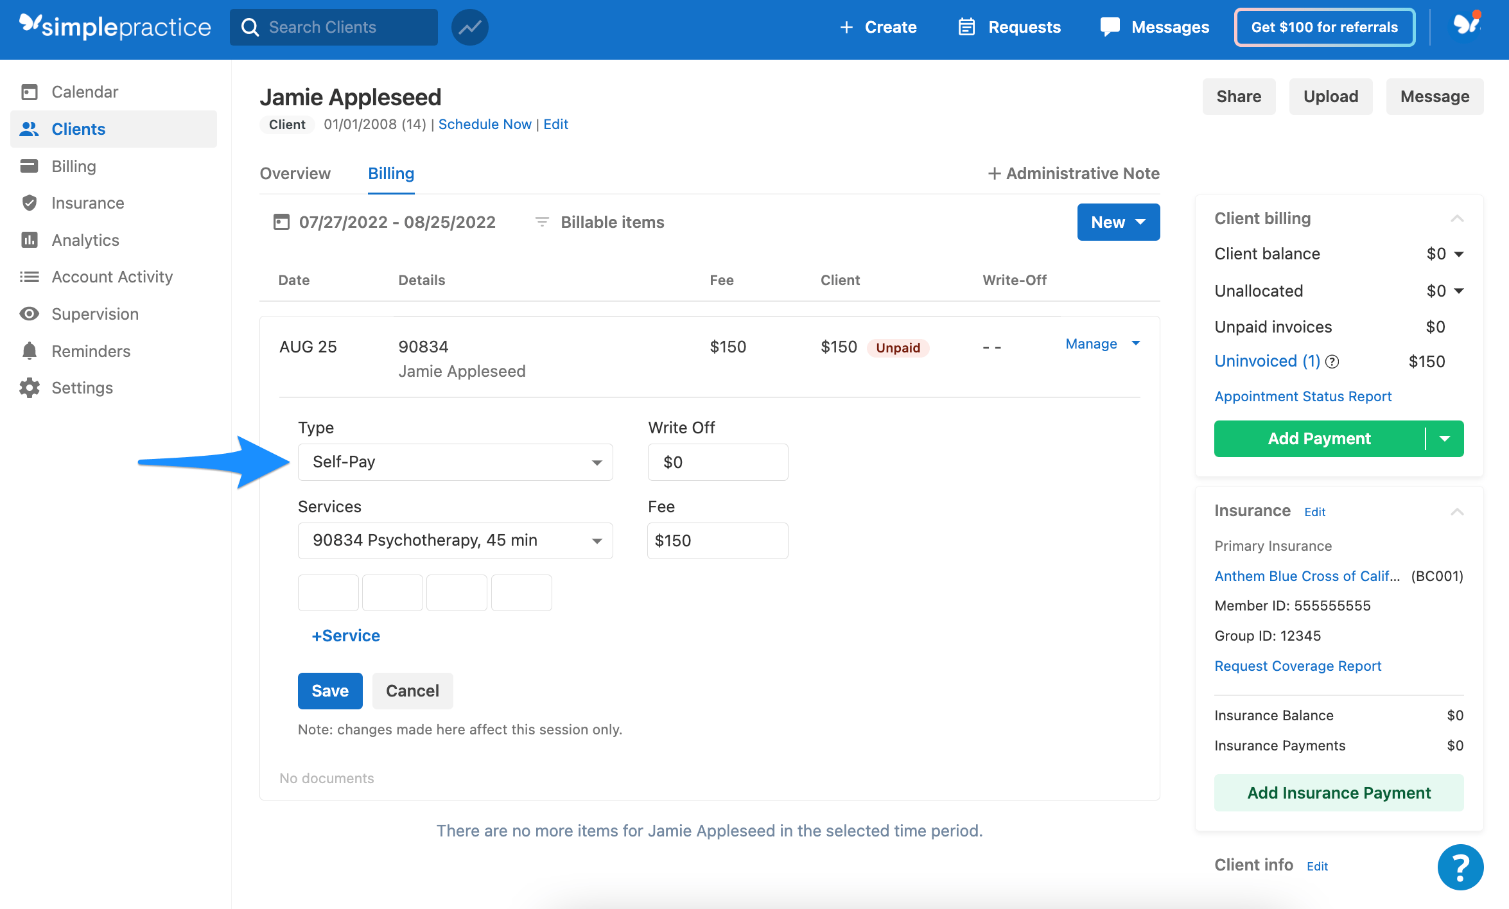This screenshot has width=1509, height=909.
Task: Click inside the Write Off field
Action: coord(717,462)
